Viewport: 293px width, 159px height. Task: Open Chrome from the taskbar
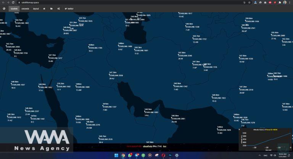[123, 155]
